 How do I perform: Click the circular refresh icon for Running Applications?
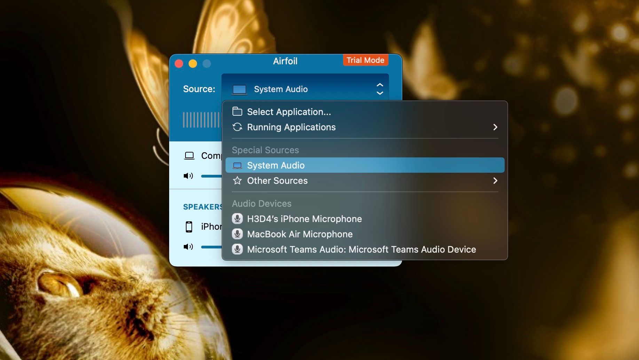(237, 127)
